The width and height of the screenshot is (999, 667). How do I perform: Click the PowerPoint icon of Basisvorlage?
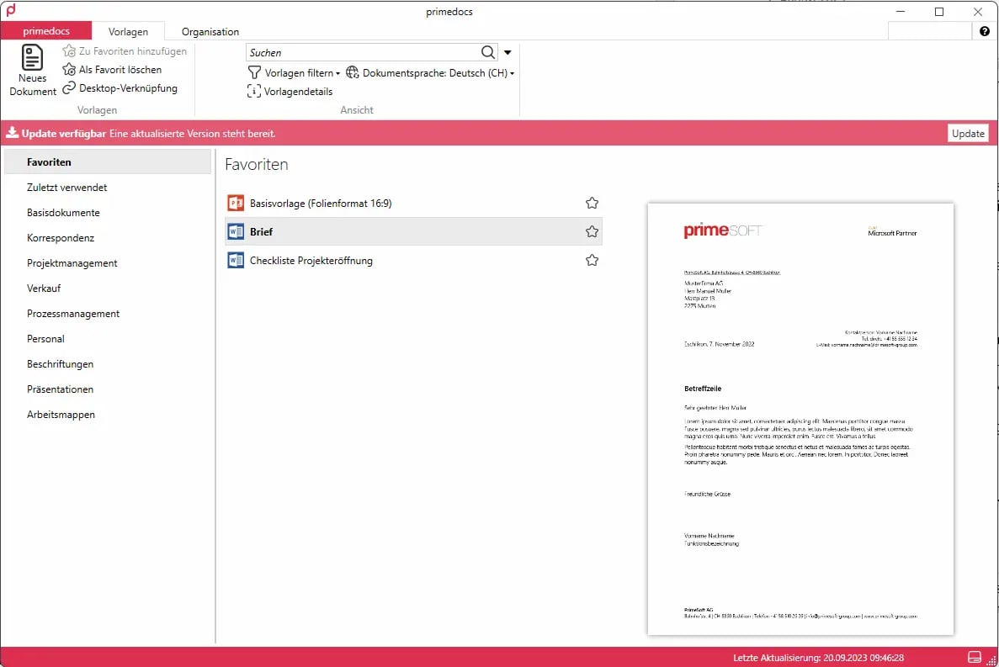(x=236, y=203)
